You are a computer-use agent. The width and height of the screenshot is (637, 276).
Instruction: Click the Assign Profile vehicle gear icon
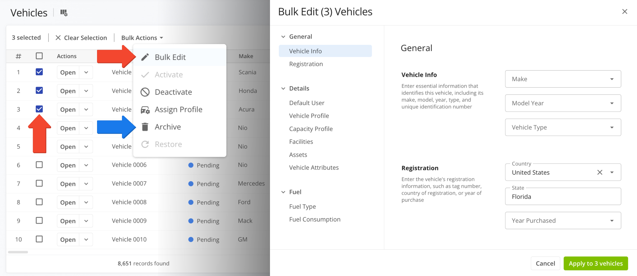tap(145, 110)
